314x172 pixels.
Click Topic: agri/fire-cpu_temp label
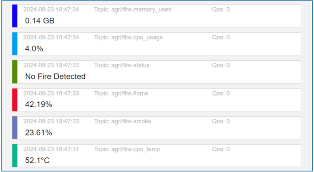click(127, 149)
